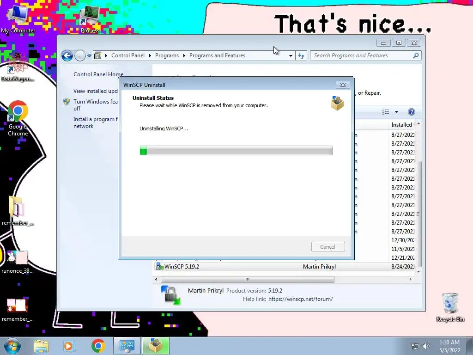This screenshot has width=473, height=355.
Task: Open Turn Windows features on or off
Action: [x=96, y=105]
